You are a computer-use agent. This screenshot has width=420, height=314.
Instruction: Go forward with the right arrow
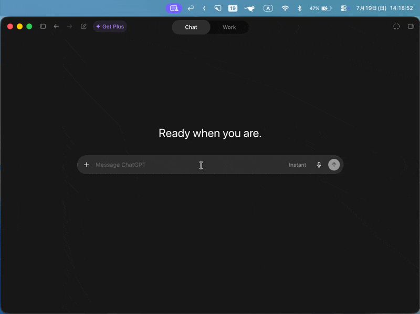click(x=70, y=26)
